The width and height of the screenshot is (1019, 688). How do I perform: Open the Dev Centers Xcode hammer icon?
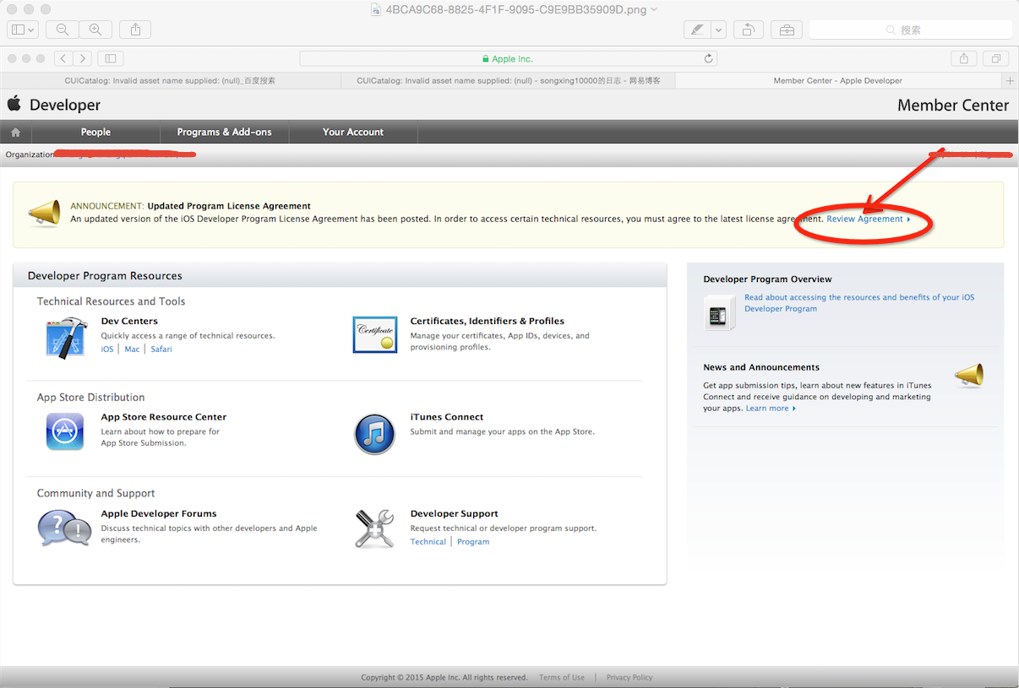click(66, 337)
